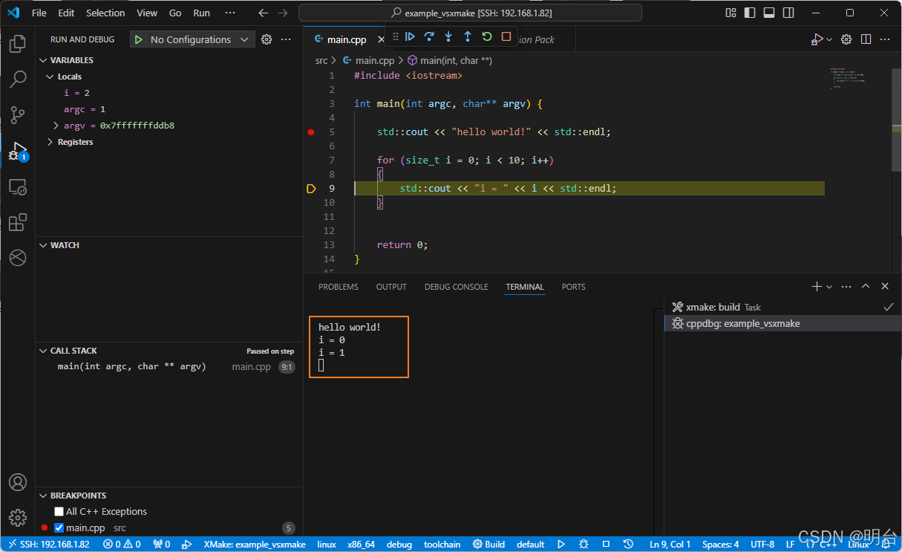The width and height of the screenshot is (902, 552).
Task: Select the xmake: build task terminal
Action: point(782,307)
